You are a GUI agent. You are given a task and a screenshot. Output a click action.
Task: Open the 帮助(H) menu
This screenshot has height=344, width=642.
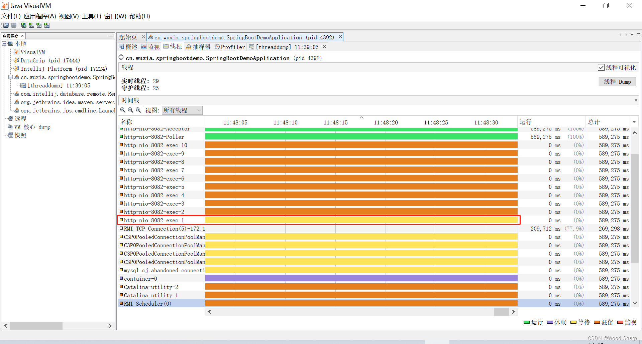pyautogui.click(x=140, y=16)
